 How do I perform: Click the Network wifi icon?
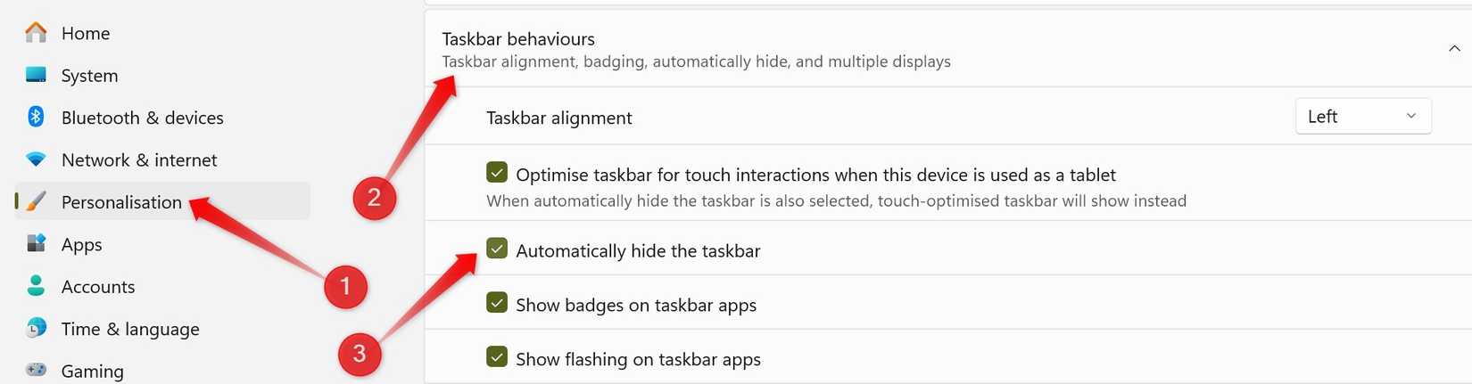pos(36,159)
